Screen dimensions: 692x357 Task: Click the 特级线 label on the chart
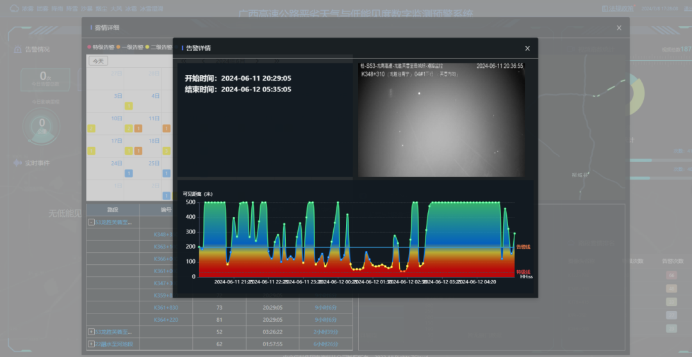point(523,272)
